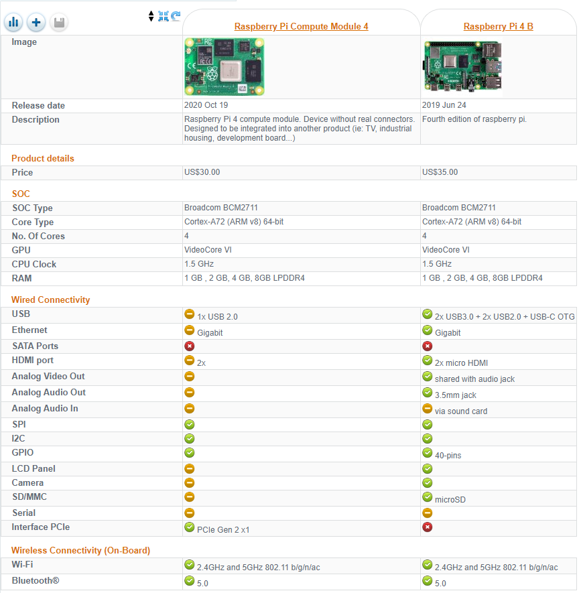Click the Compute Module 4 board image
Image resolution: width=579 pixels, height=593 pixels.
click(224, 66)
